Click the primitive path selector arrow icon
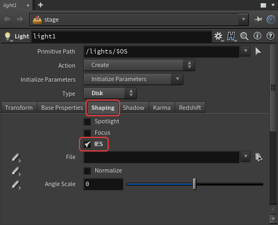 coord(258,51)
